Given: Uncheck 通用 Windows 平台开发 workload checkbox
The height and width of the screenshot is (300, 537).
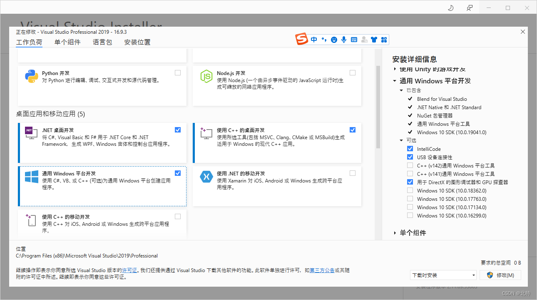Looking at the screenshot, I should 178,173.
